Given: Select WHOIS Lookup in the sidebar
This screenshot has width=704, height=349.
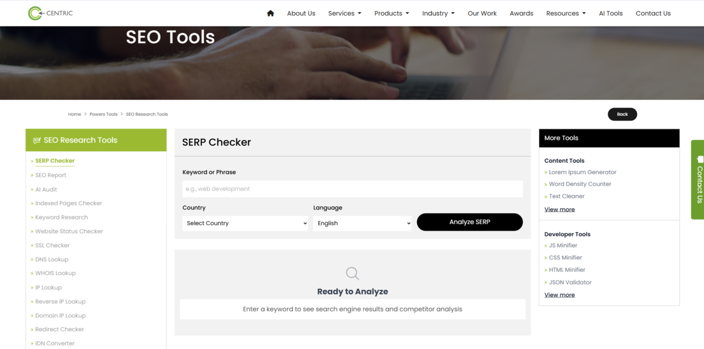Looking at the screenshot, I should [x=55, y=273].
